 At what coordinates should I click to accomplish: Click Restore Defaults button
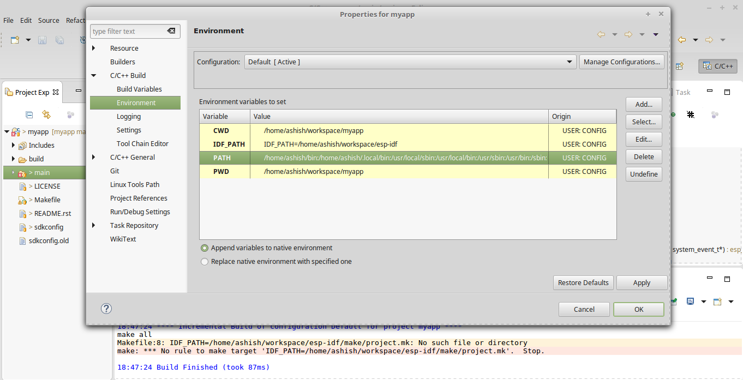point(583,282)
